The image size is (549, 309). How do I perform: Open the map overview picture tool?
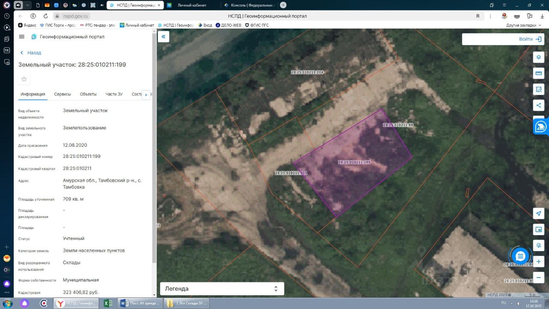pyautogui.click(x=539, y=230)
